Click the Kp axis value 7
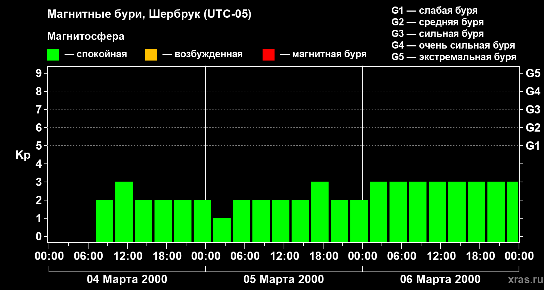The image size is (544, 290). pyautogui.click(x=40, y=109)
